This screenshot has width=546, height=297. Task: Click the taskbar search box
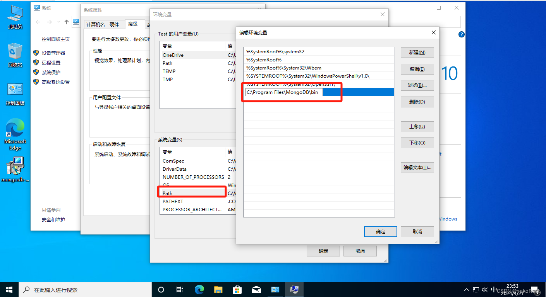coord(85,289)
